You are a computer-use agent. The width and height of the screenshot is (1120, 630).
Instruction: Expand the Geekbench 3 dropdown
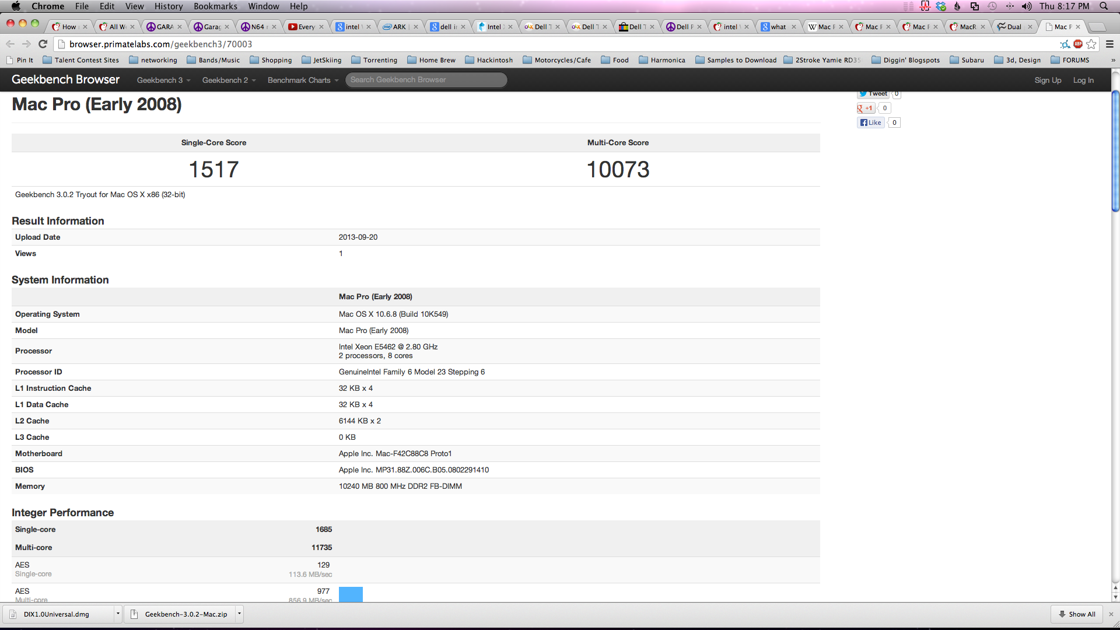[163, 80]
